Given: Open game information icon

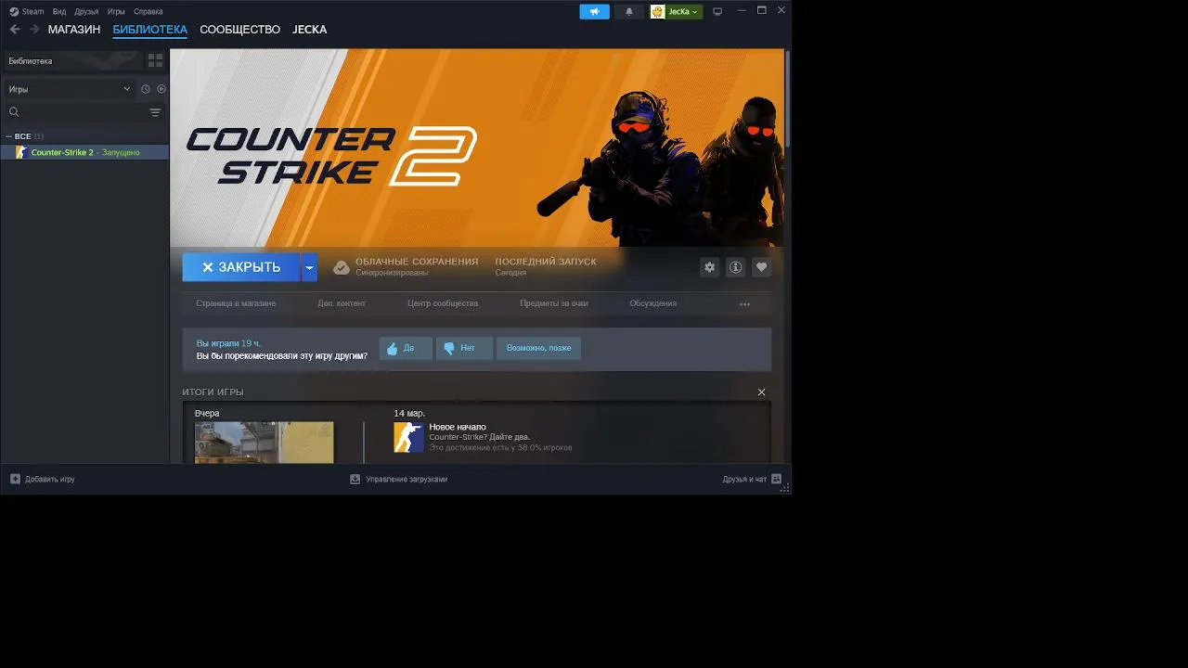Looking at the screenshot, I should (x=736, y=267).
